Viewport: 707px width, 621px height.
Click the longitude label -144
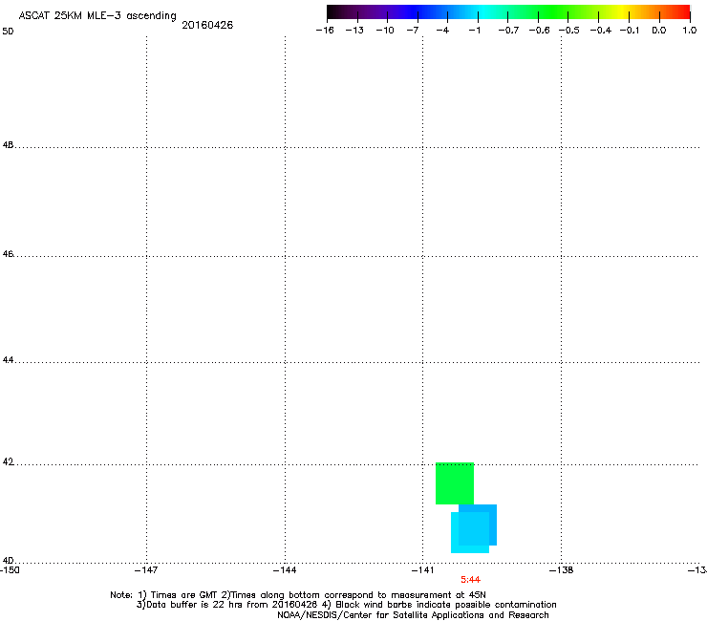click(285, 570)
